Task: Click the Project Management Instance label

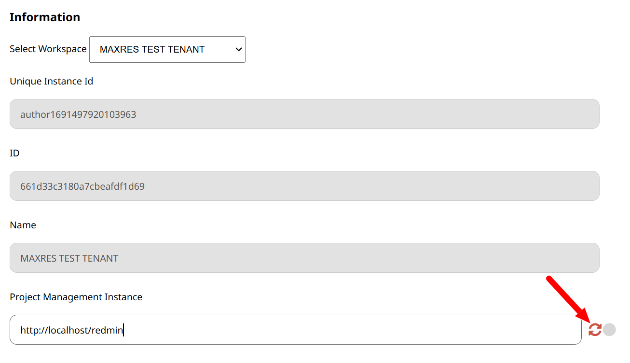Action: (76, 297)
